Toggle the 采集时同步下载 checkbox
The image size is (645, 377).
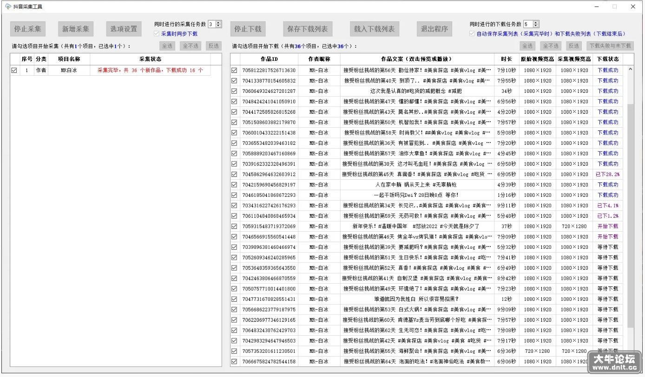tap(157, 33)
